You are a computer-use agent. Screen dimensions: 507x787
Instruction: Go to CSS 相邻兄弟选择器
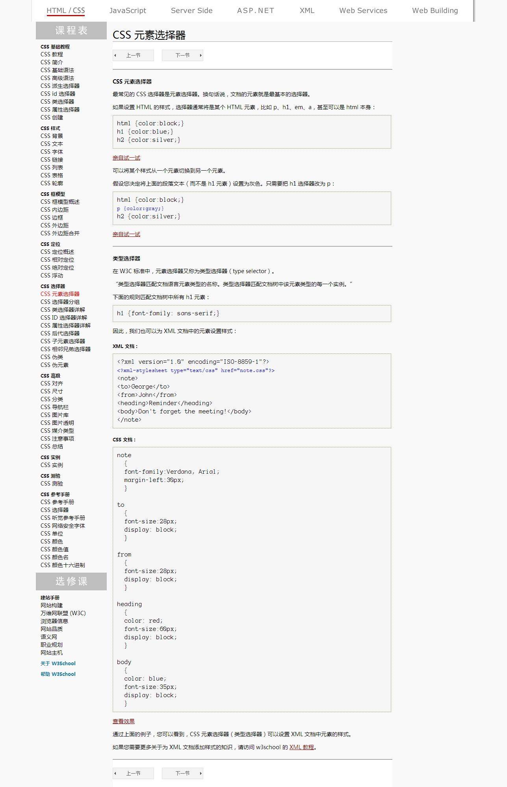tap(65, 349)
